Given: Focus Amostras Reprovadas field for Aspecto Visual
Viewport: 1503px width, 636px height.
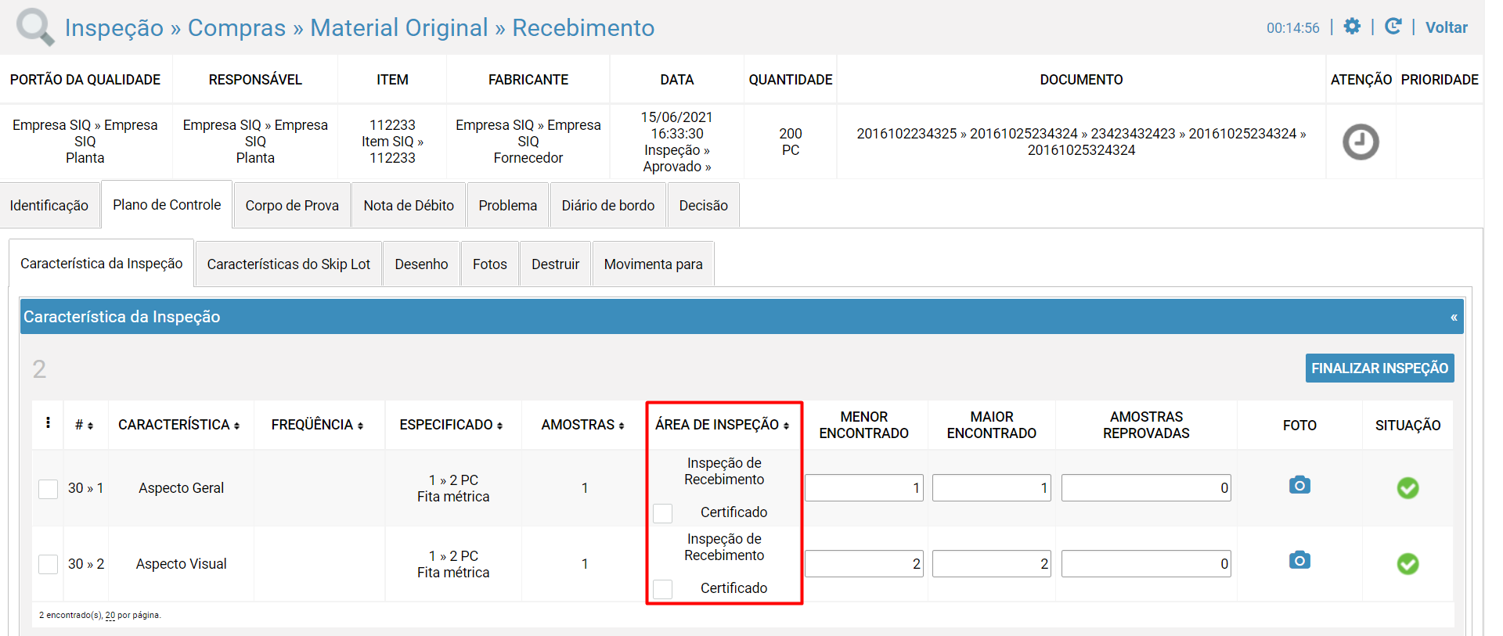Looking at the screenshot, I should [x=1146, y=564].
